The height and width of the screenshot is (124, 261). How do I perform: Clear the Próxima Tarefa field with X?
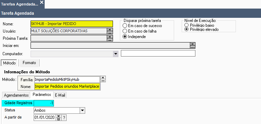(x=110, y=37)
